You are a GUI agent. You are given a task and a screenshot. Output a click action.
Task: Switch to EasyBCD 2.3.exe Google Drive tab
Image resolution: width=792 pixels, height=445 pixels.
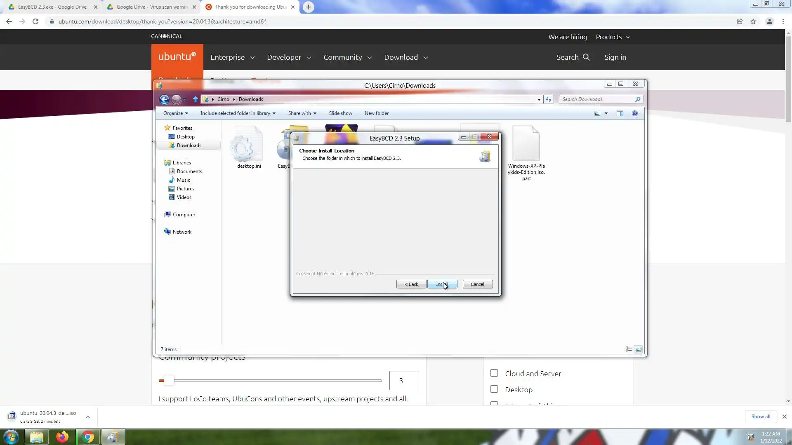coord(52,7)
